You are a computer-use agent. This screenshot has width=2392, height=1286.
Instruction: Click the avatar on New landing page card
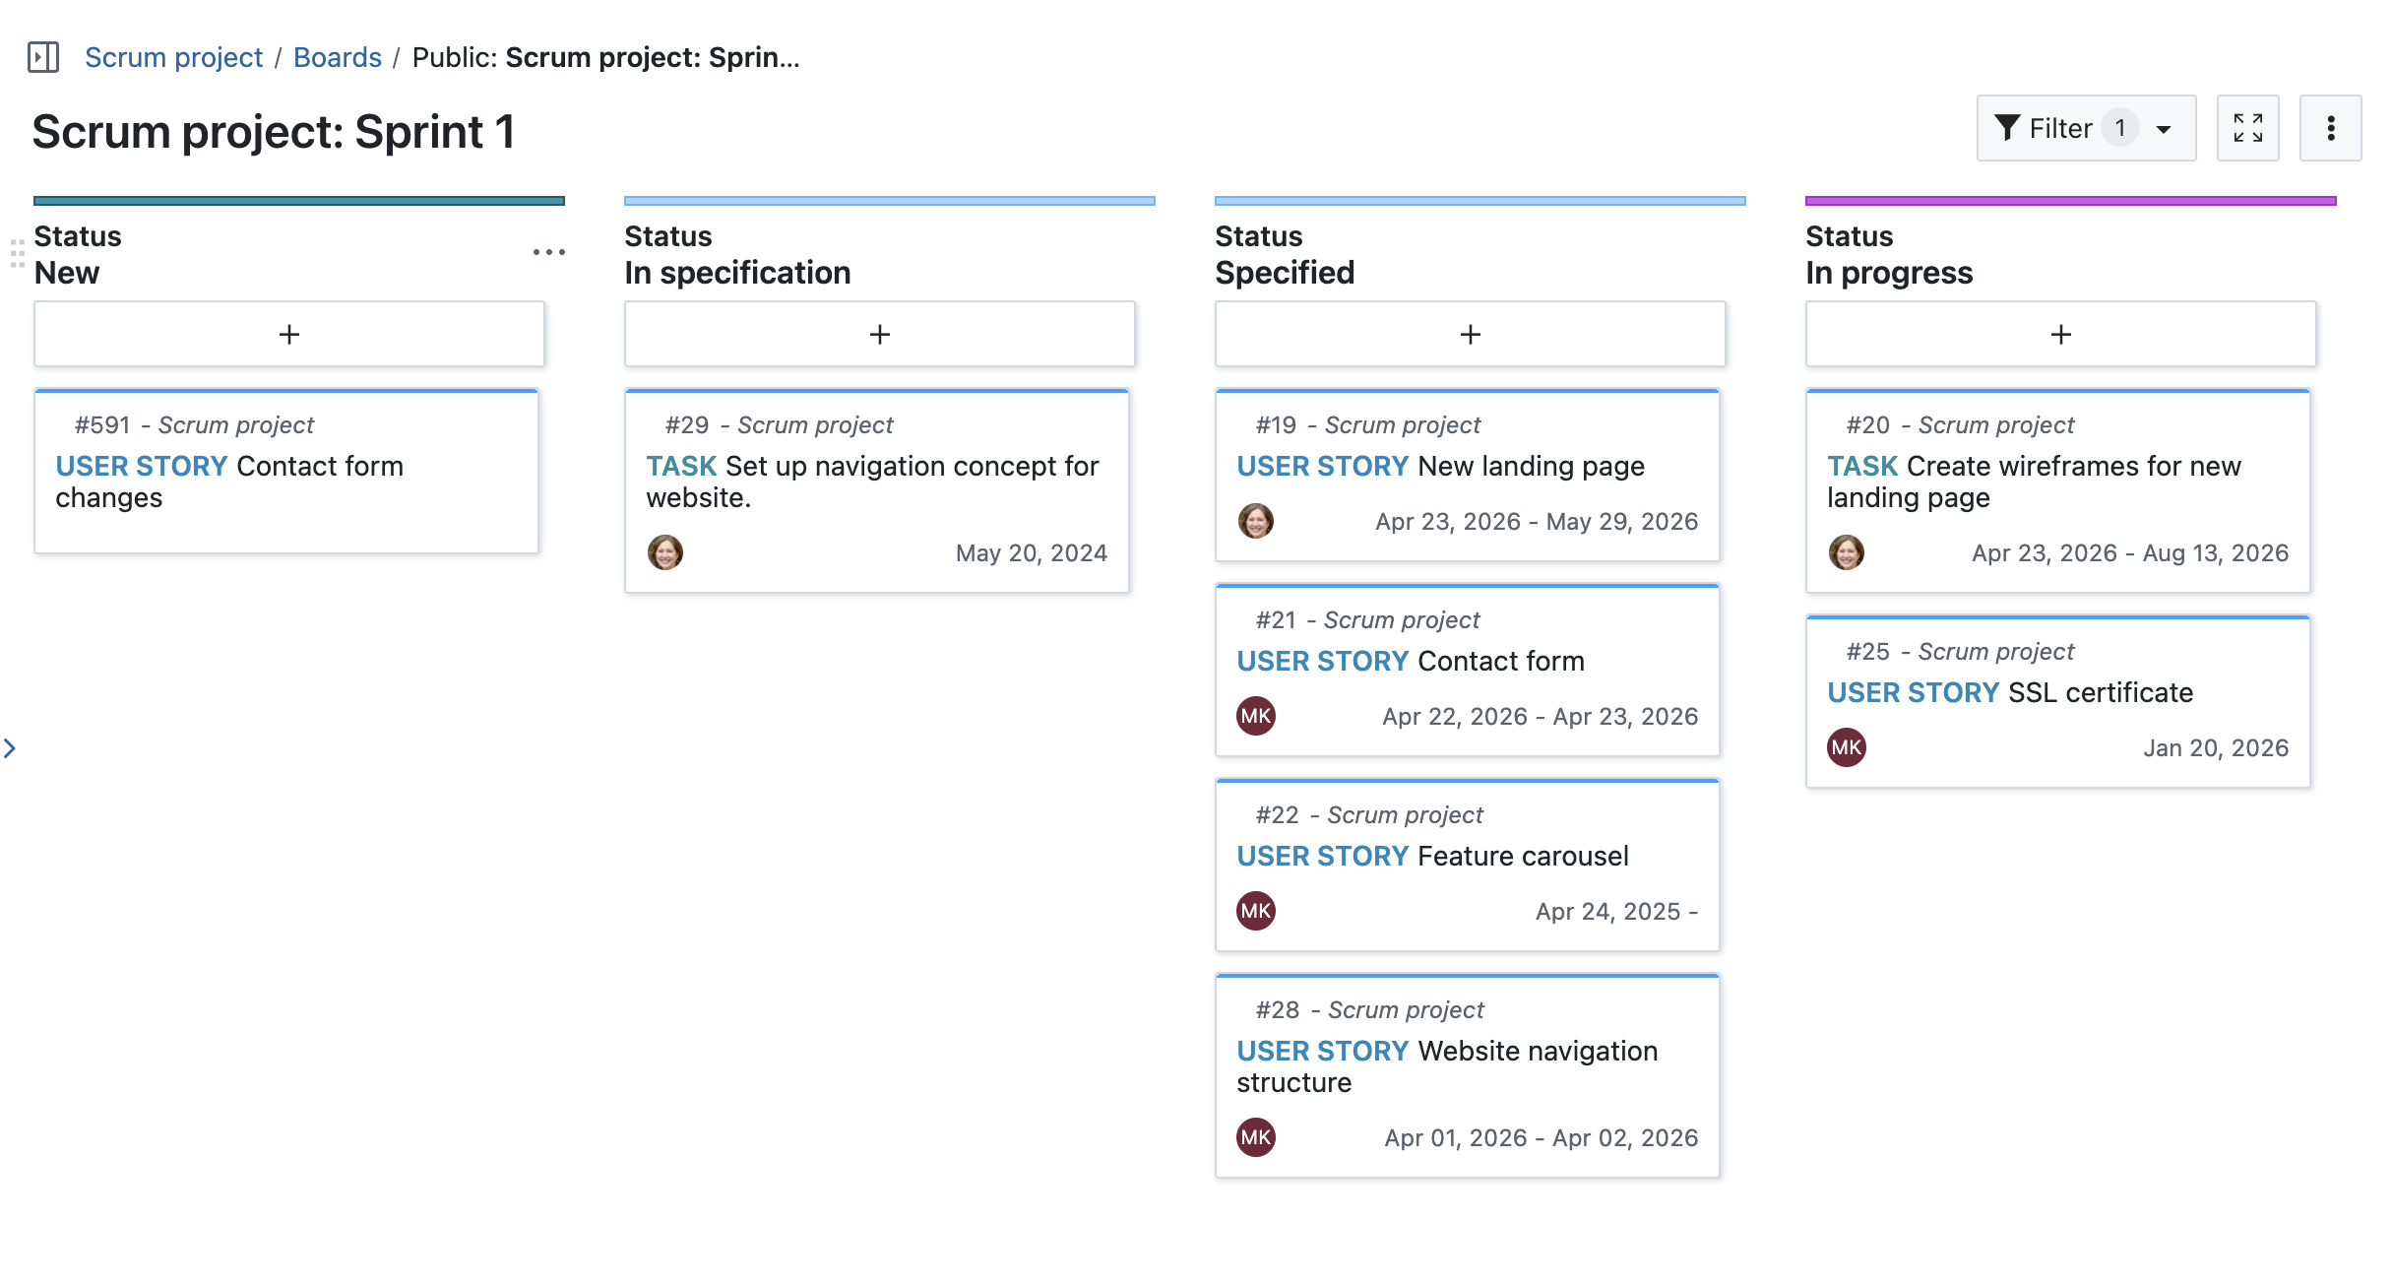1256,521
